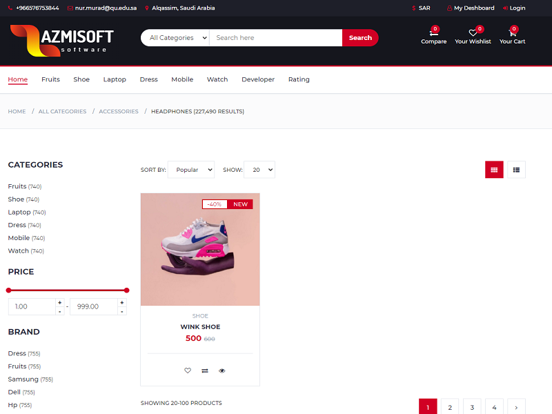Viewport: 552px width, 414px height.
Task: Add Wink Shoe to wishlist with heart icon
Action: click(x=188, y=371)
